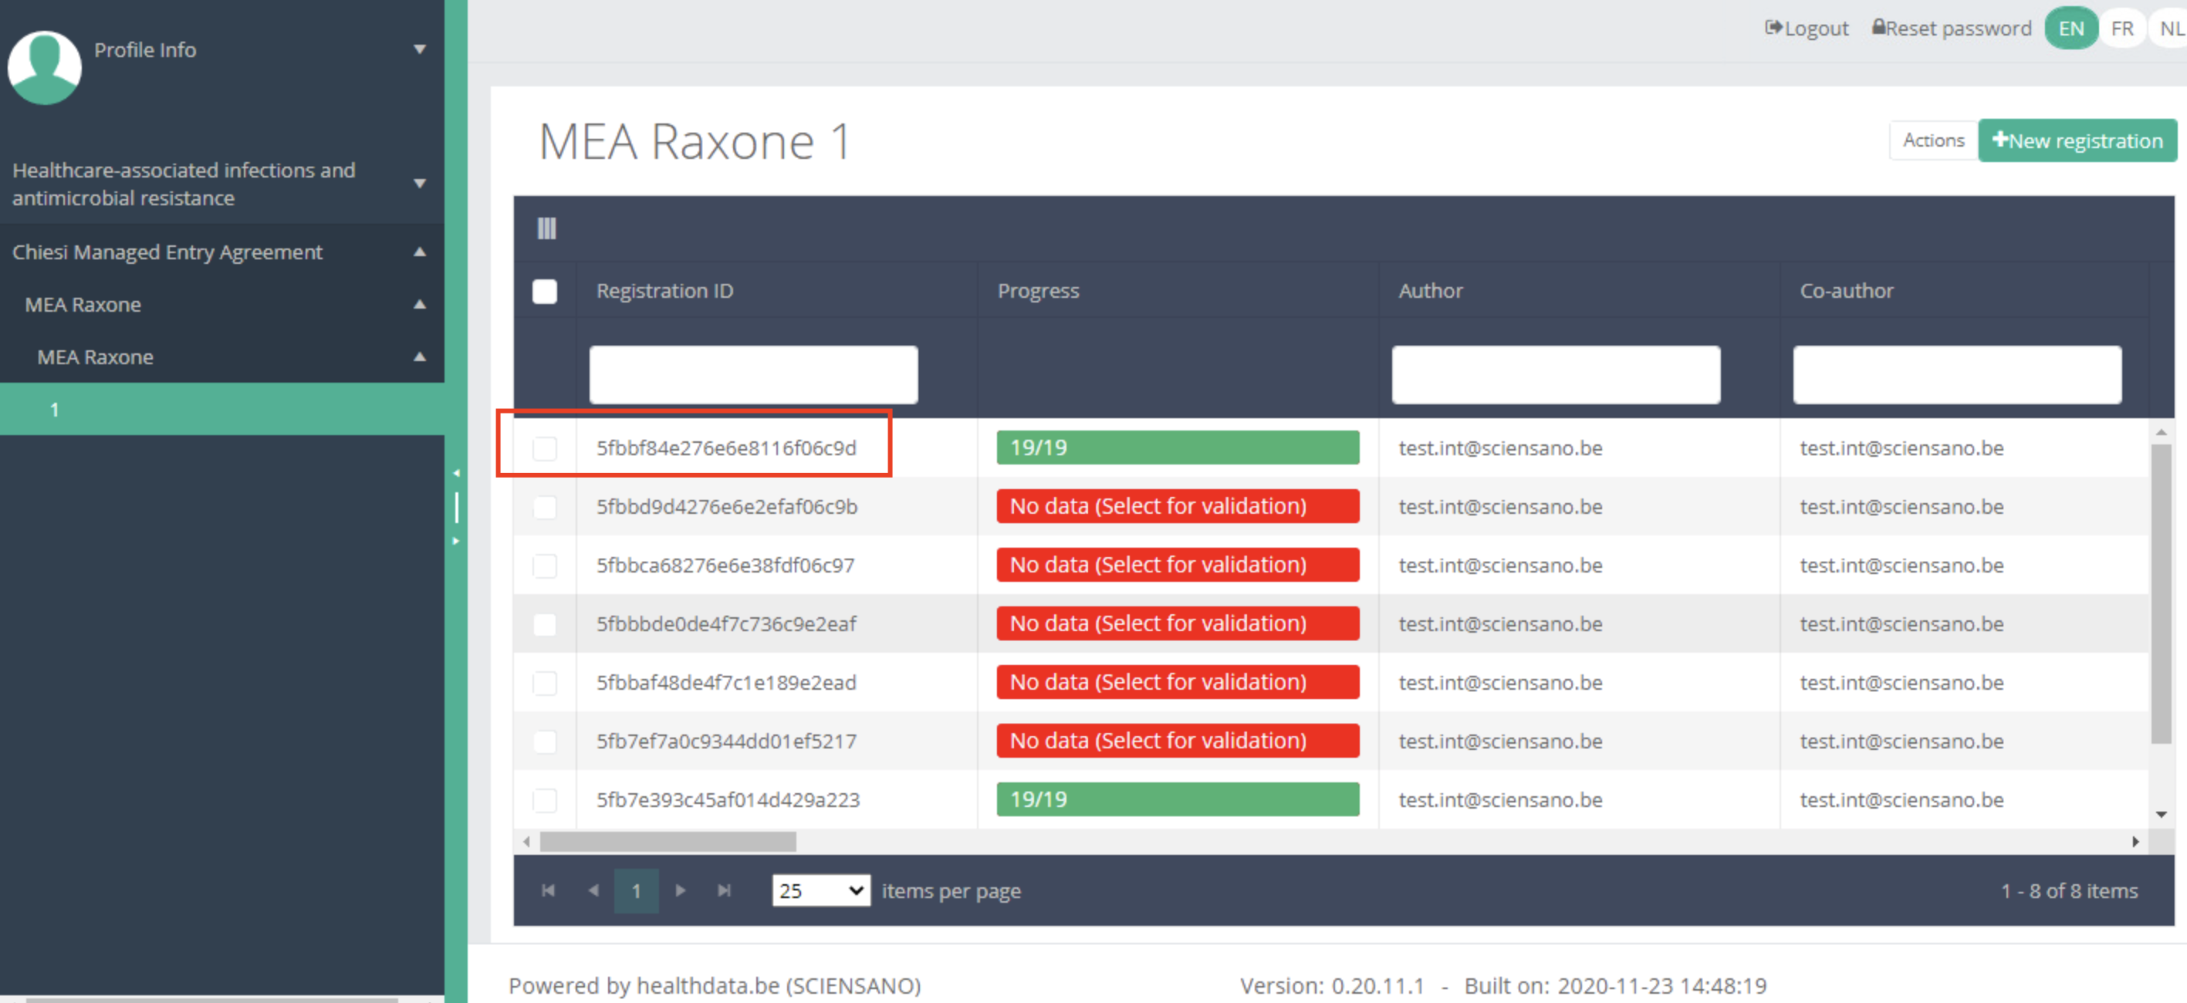Click Reset password link
Viewport: 2187px width, 1003px height.
pos(1951,28)
